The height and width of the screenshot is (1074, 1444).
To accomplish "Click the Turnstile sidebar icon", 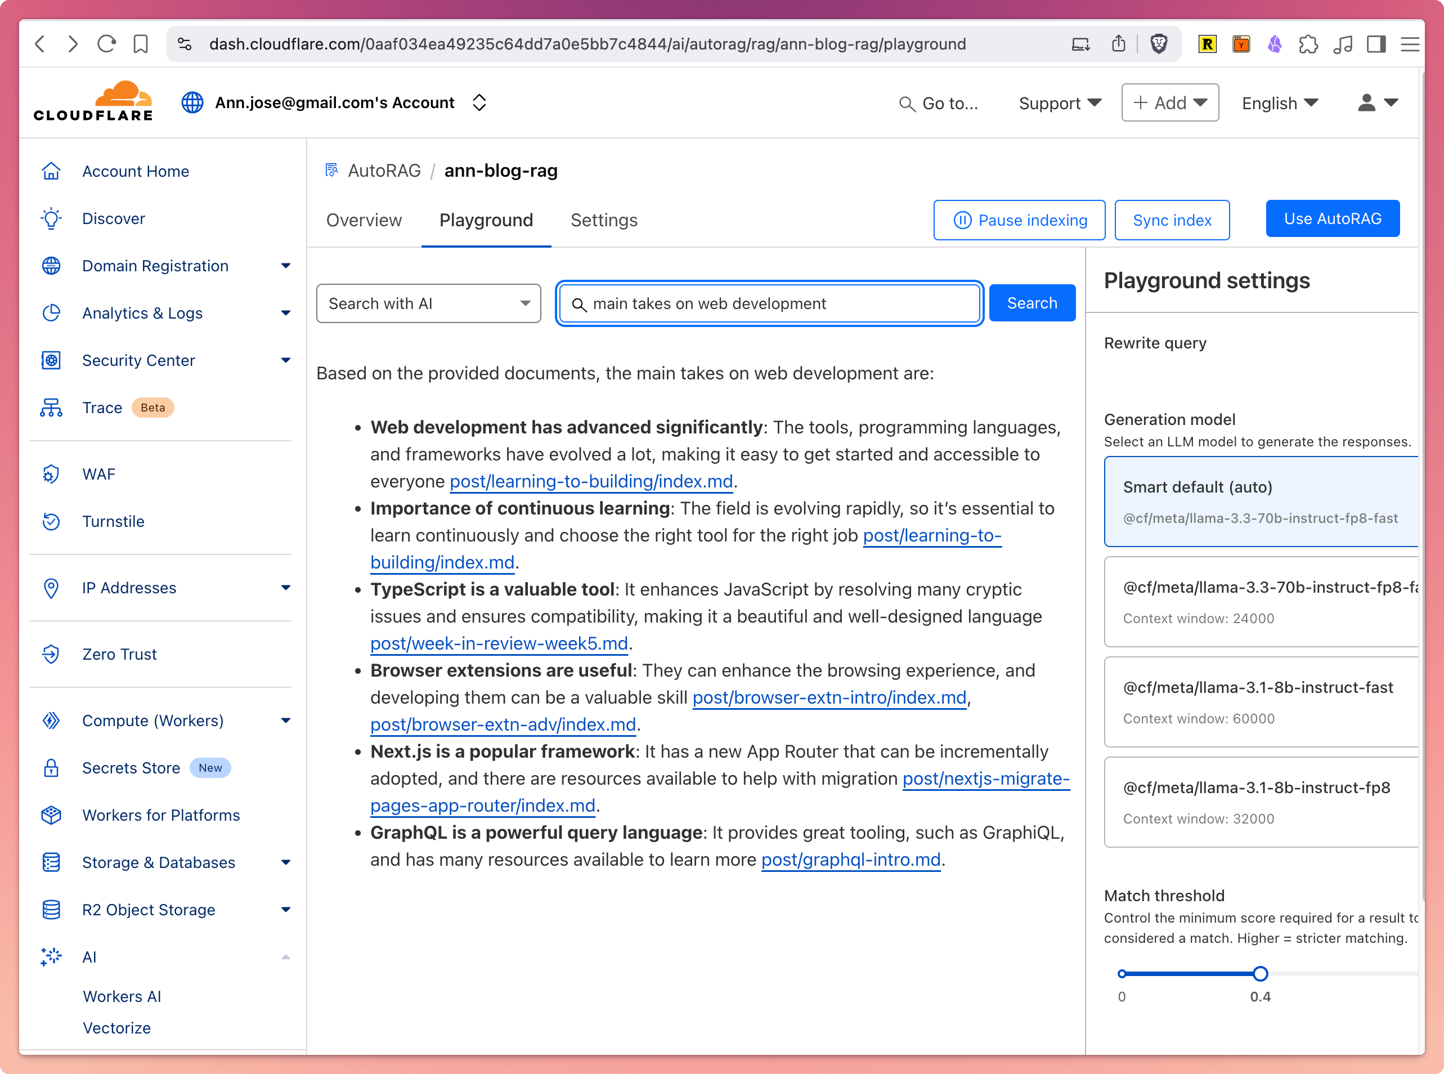I will point(51,521).
